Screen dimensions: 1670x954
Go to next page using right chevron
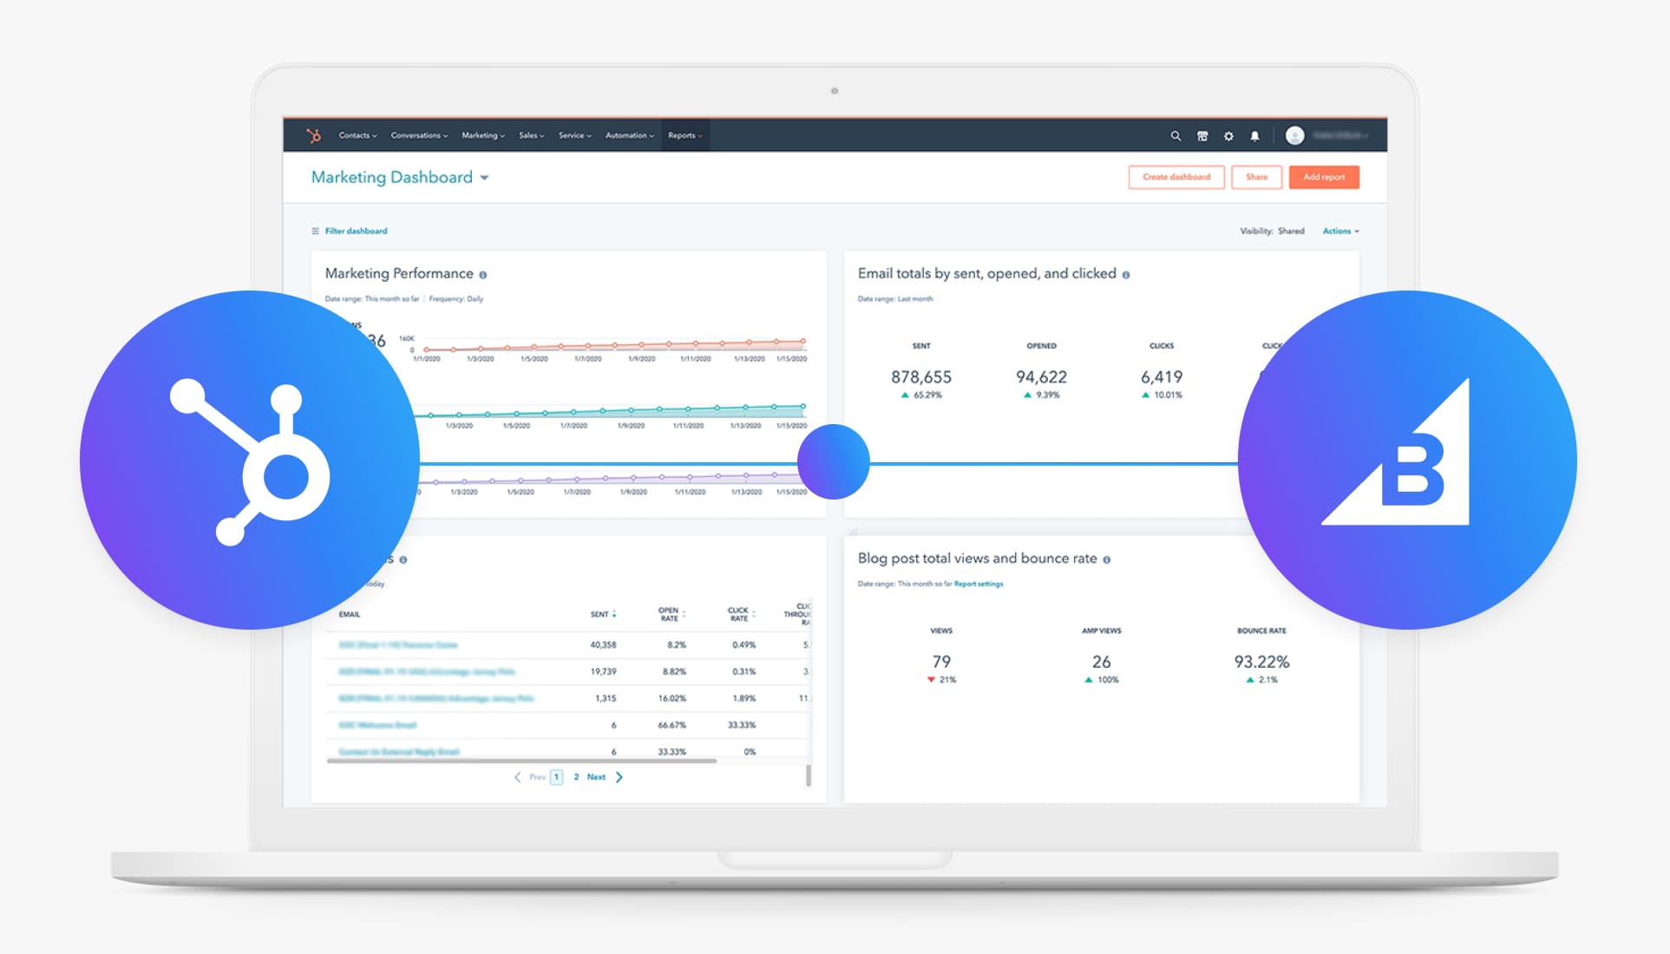click(x=619, y=777)
